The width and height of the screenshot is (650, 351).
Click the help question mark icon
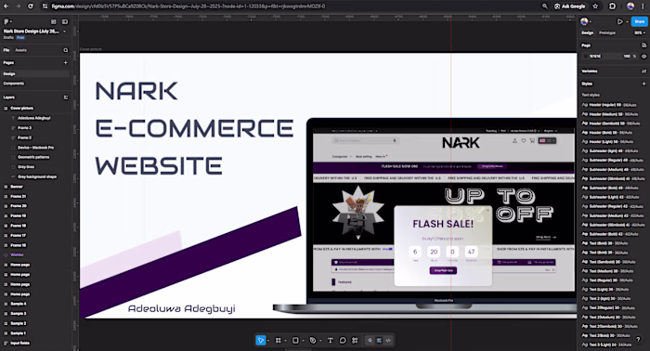tap(639, 340)
